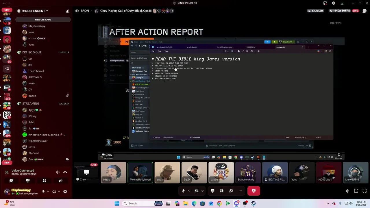The width and height of the screenshot is (370, 208).
Task: Mute mic in the call control bar
Action: 183,191
